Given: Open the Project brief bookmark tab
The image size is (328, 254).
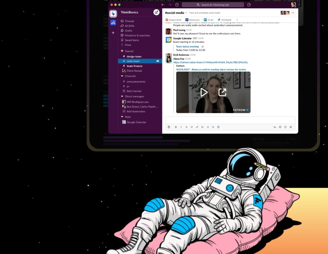Looking at the screenshot, I should coord(173,20).
